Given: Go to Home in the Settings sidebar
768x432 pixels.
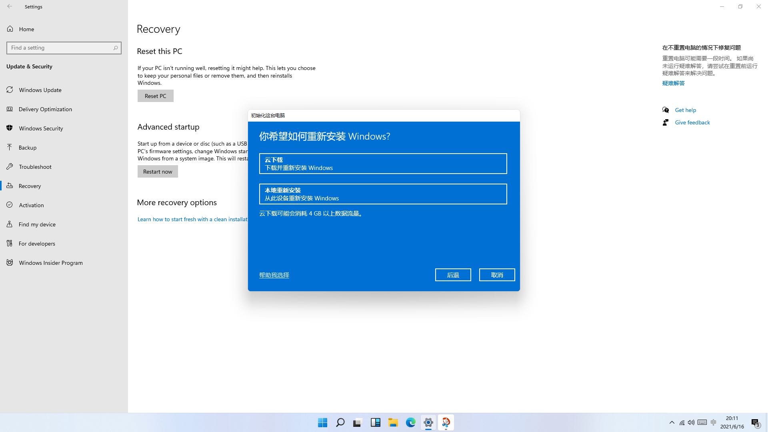Looking at the screenshot, I should pos(26,29).
